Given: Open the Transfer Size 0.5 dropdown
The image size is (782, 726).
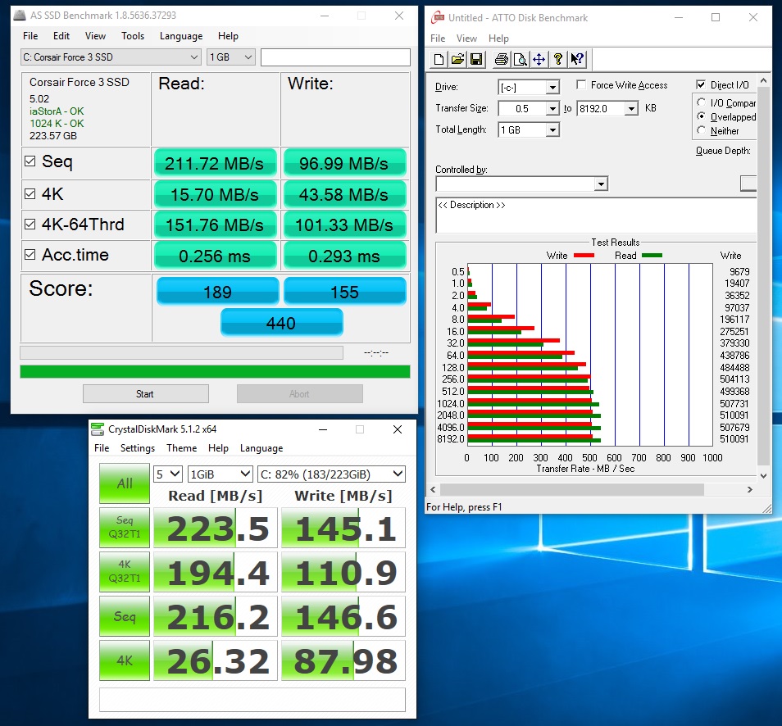Looking at the screenshot, I should coord(552,108).
